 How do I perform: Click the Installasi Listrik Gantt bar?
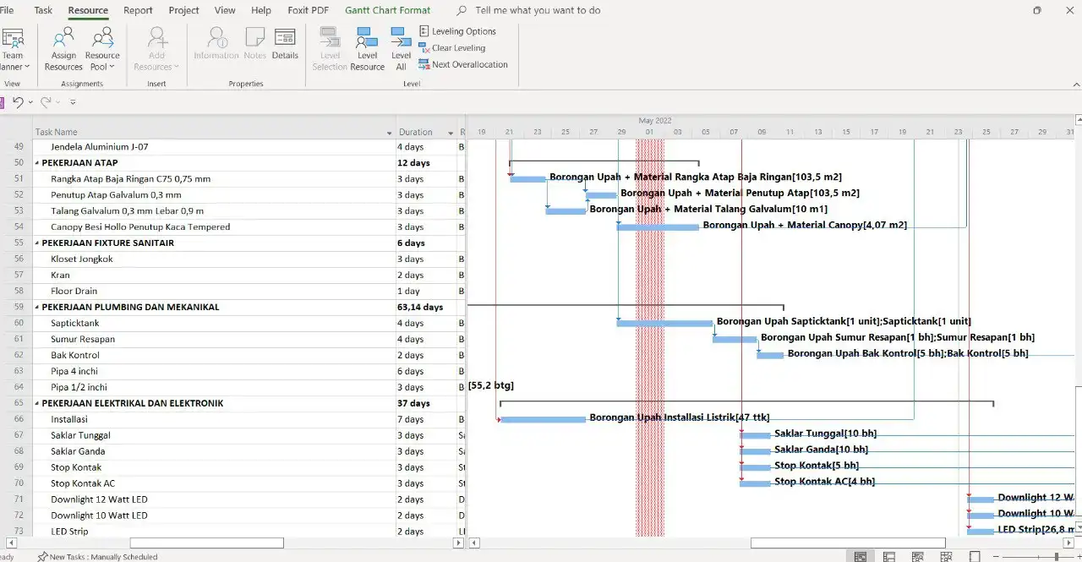tap(543, 419)
